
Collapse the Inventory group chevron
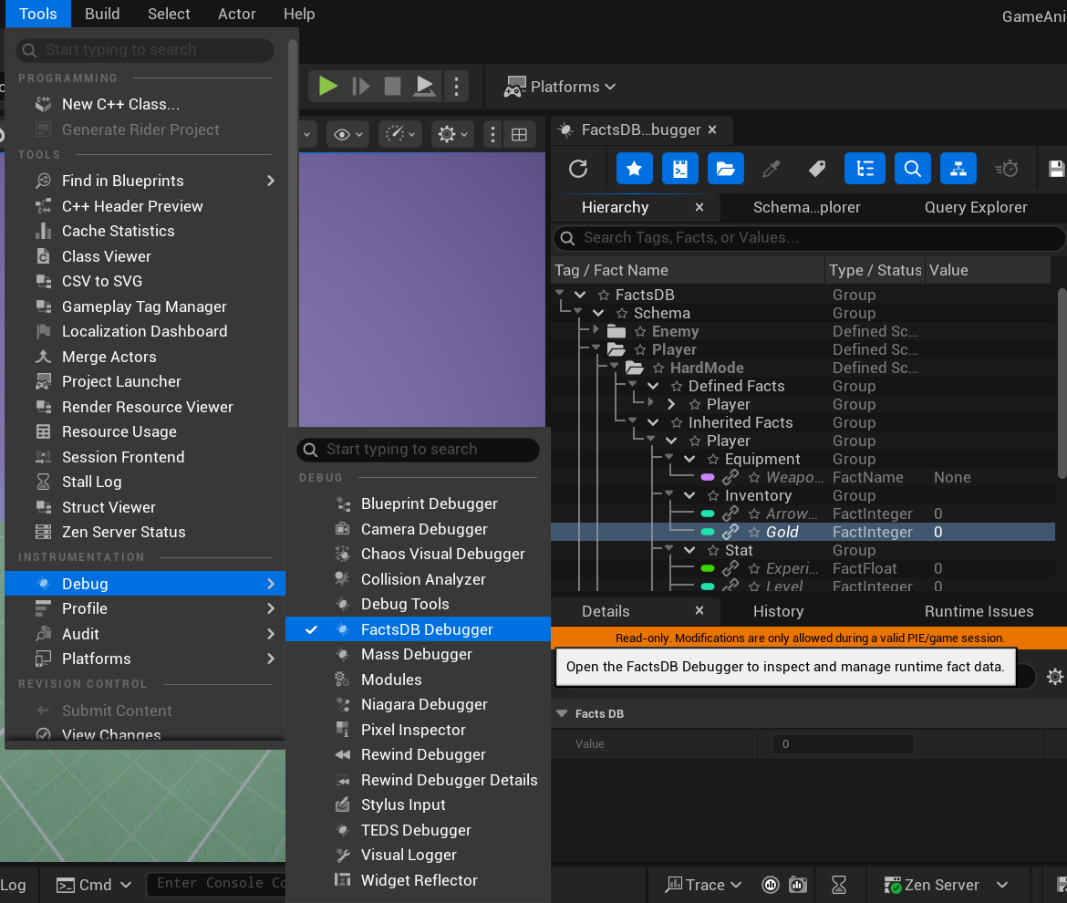689,495
